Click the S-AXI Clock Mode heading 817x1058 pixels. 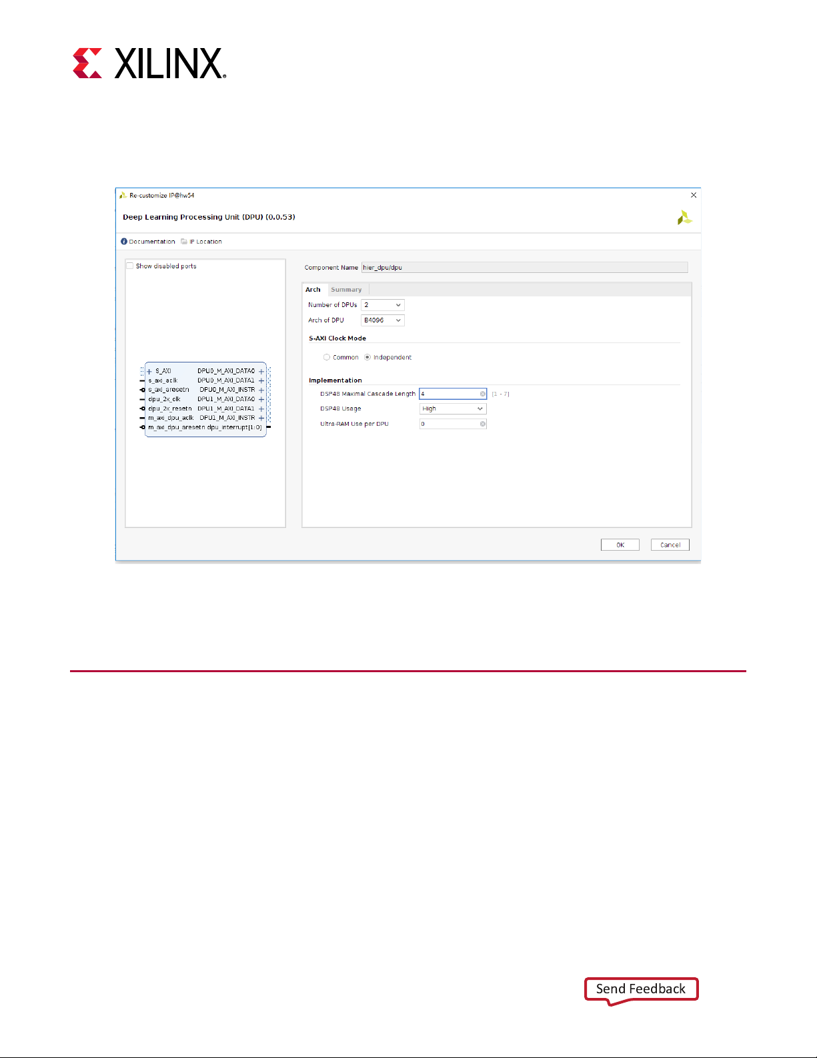click(x=337, y=338)
